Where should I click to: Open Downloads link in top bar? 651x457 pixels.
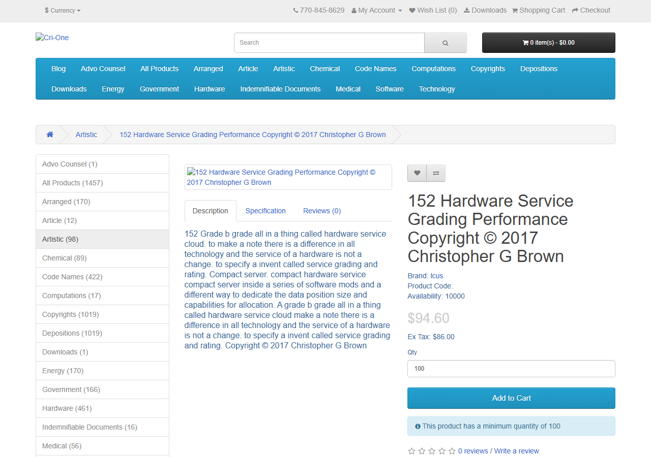485,10
